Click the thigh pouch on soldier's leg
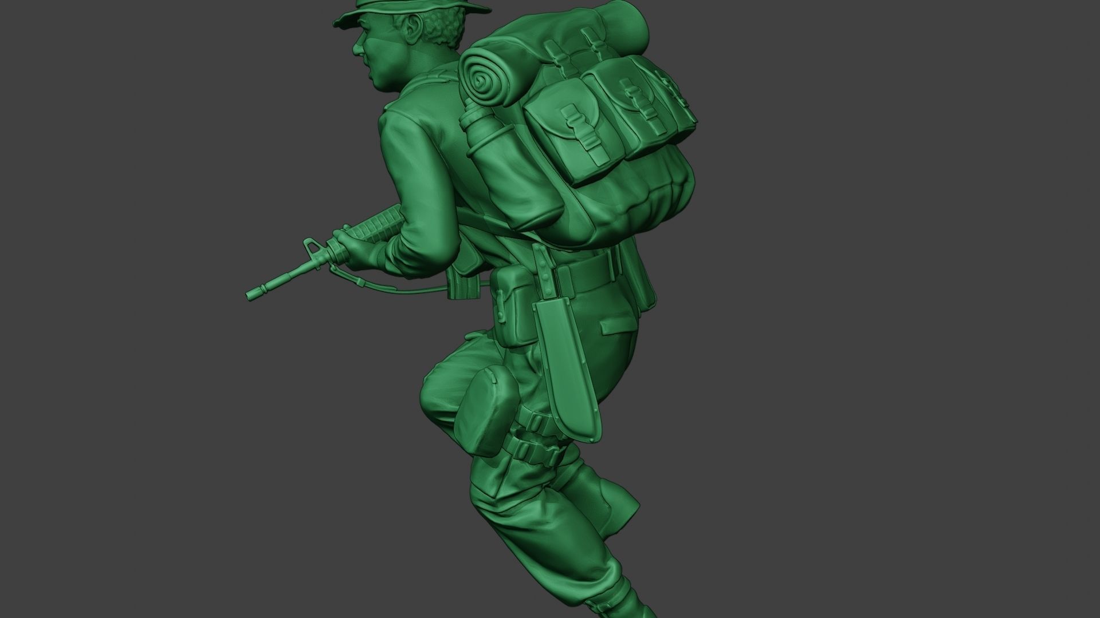This screenshot has height=618, width=1100. point(486,410)
